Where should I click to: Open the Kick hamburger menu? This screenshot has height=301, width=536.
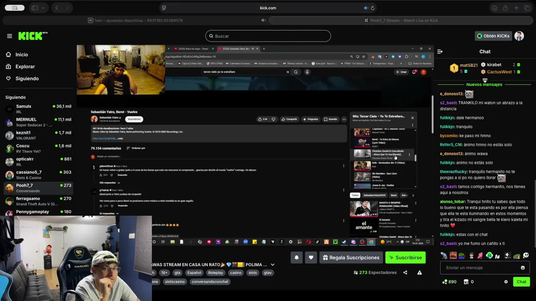[9, 36]
